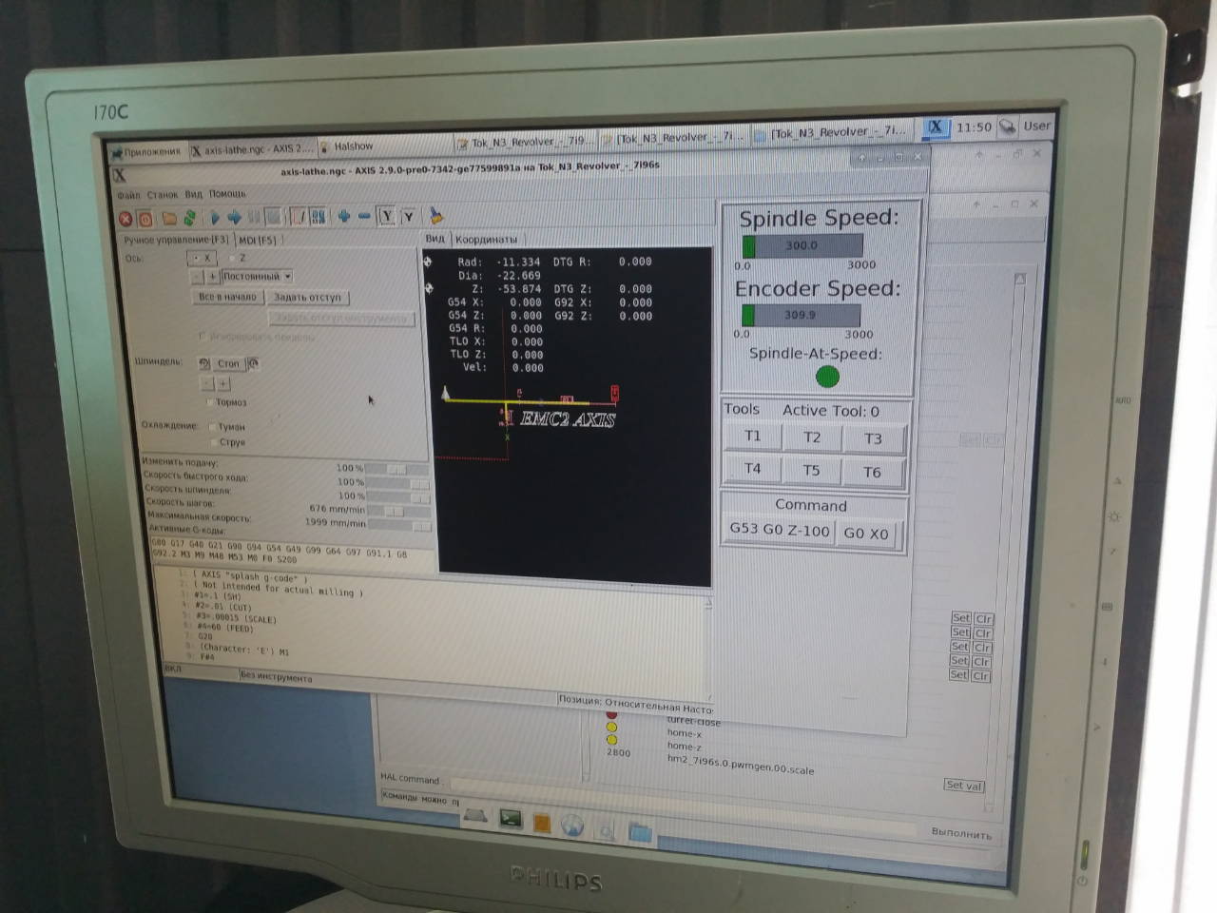
Task: Switch to the Координаты tab
Action: [486, 239]
